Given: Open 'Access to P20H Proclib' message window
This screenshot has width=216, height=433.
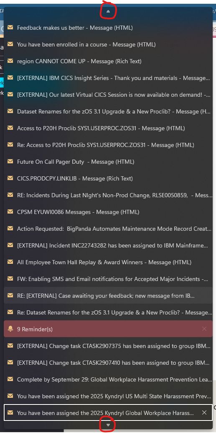Looking at the screenshot, I should coord(108,128).
